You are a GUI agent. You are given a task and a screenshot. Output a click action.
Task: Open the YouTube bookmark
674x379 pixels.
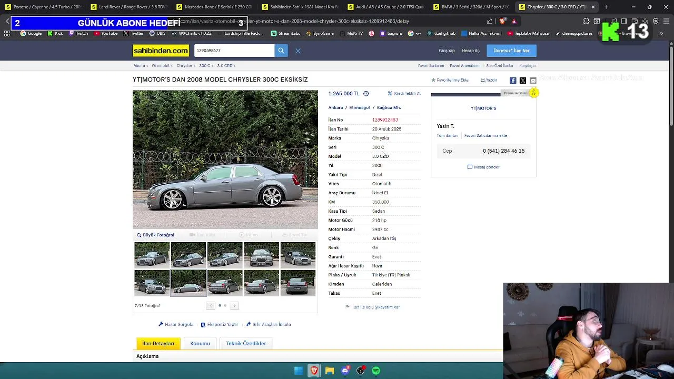tap(106, 33)
